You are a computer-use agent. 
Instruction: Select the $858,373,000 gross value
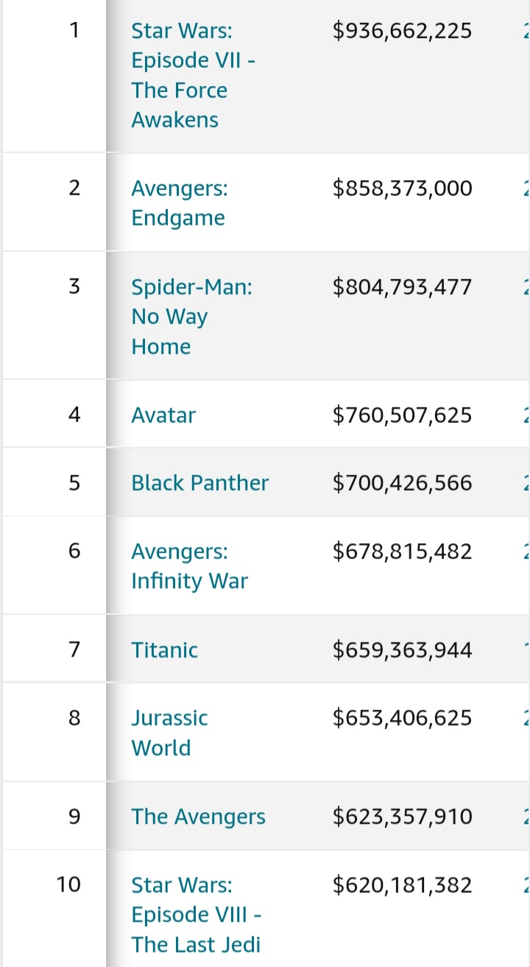(x=402, y=188)
